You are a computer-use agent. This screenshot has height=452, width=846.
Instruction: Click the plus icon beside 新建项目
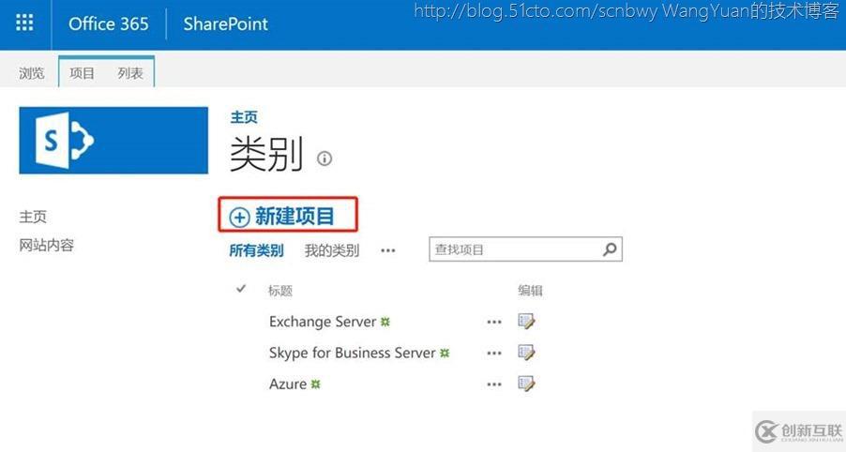tap(239, 218)
